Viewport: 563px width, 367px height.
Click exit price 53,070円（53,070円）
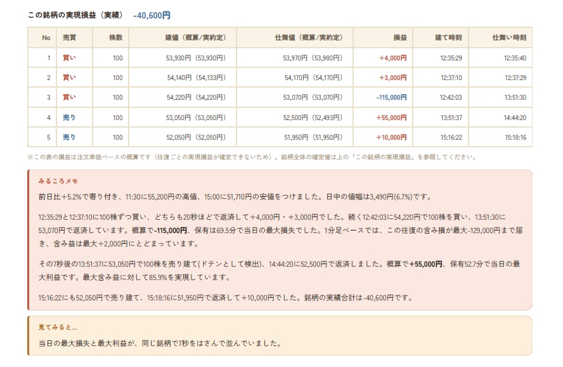click(x=314, y=97)
